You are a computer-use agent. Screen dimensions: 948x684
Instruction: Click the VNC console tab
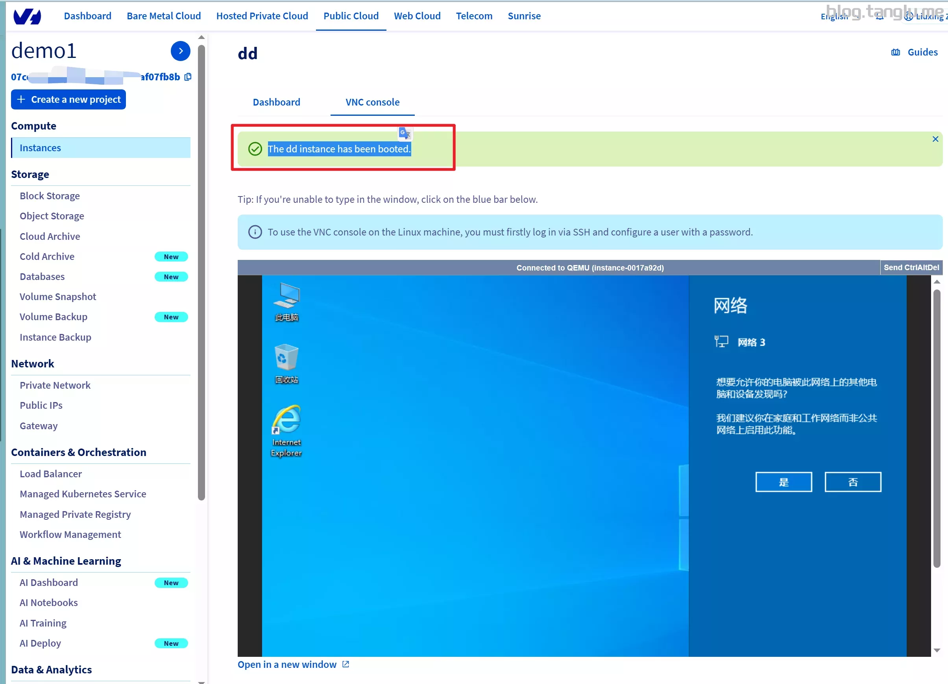pyautogui.click(x=372, y=102)
